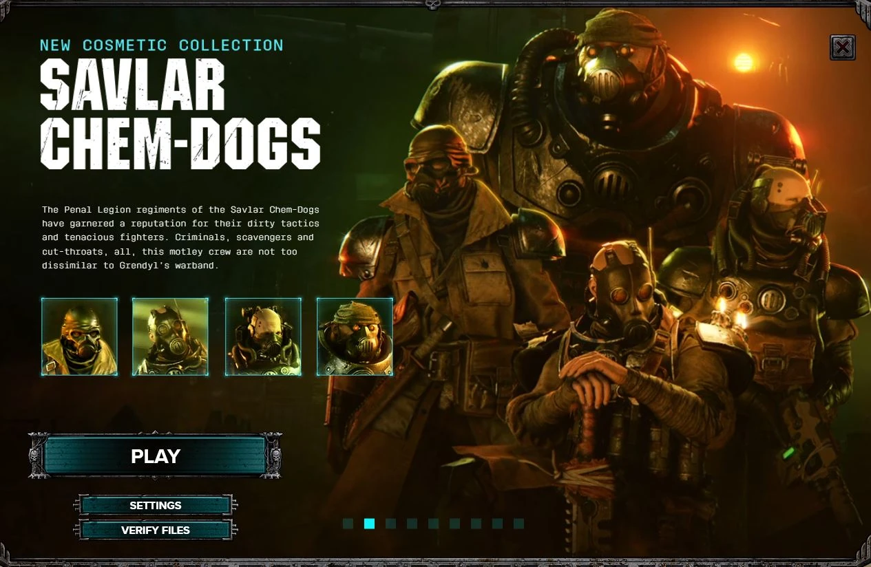Click the NEW COSMETIC COLLECTION heading

click(161, 45)
